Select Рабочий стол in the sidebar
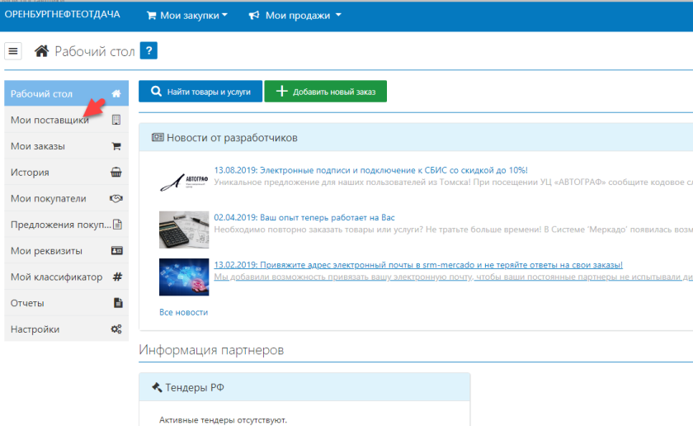 click(x=41, y=94)
